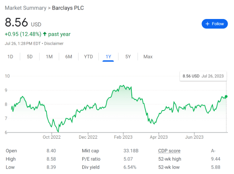Select the 1M chart range tab
This screenshot has width=234, height=174.
49,57
